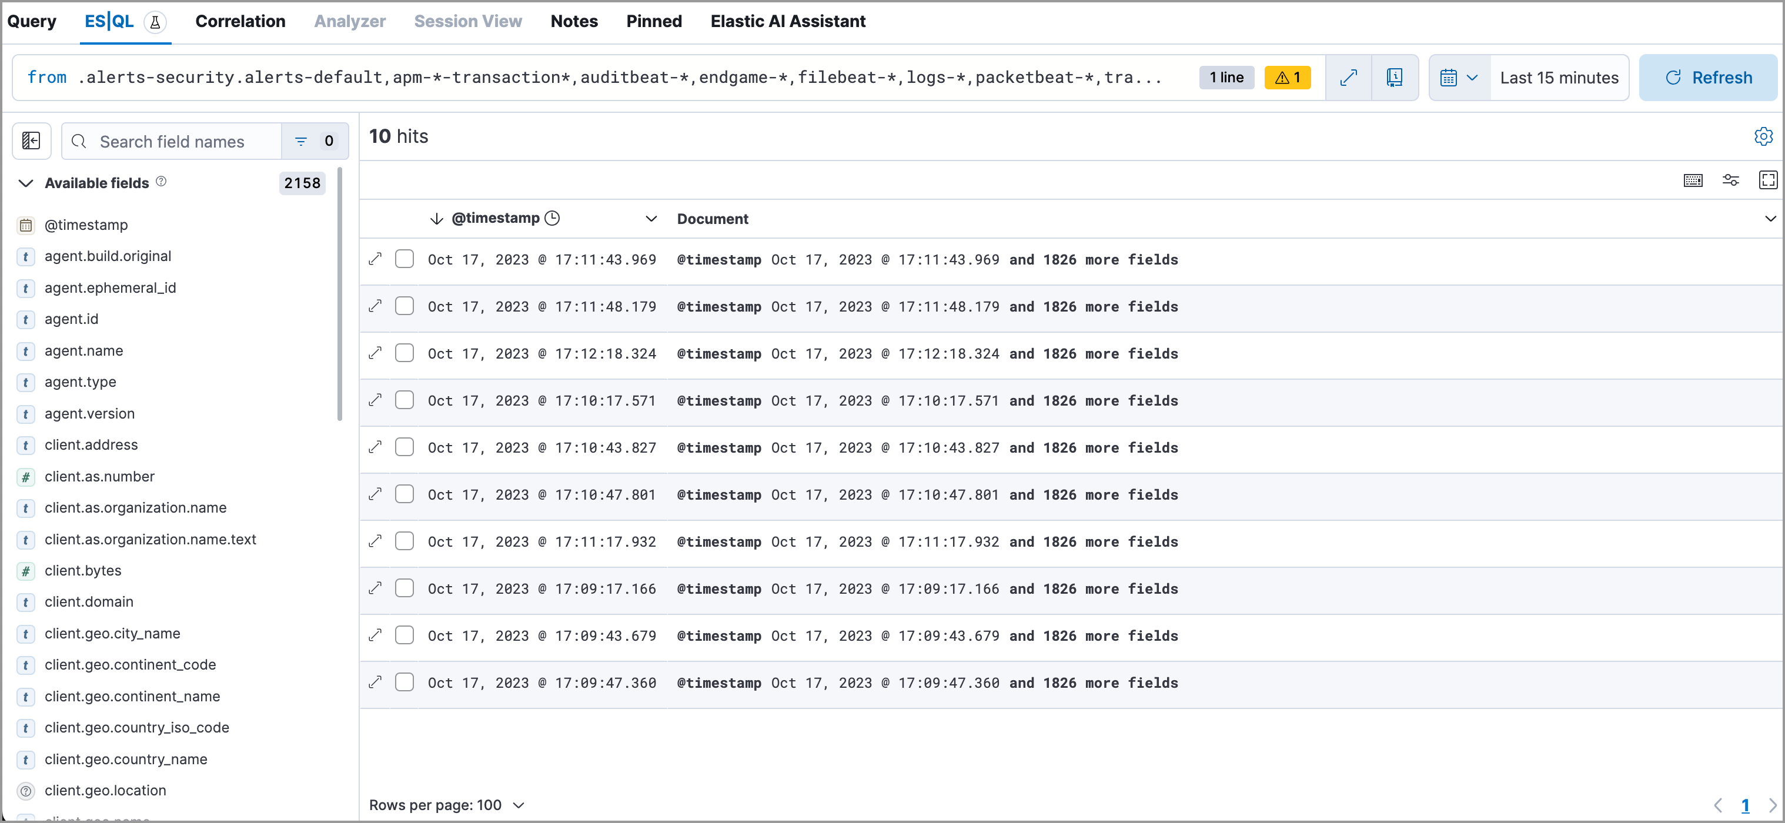Screen dimensions: 1785x823
Task: Open the query warning badge
Action: tap(1288, 77)
